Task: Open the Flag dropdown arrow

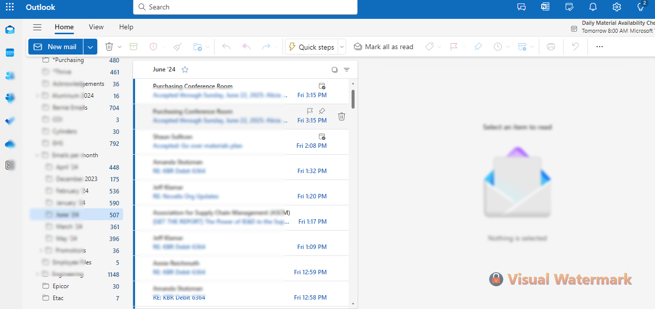Action: 464,47
